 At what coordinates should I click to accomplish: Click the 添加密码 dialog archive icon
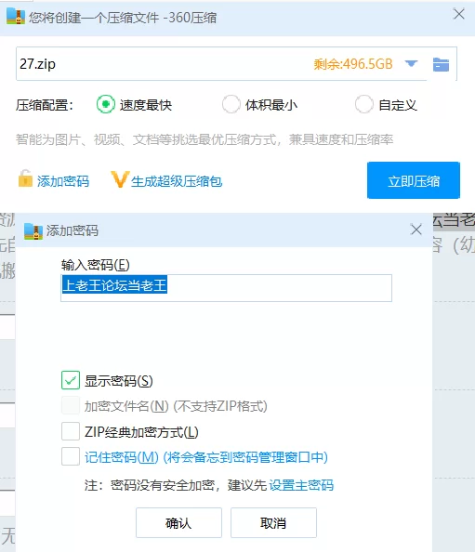click(x=33, y=231)
